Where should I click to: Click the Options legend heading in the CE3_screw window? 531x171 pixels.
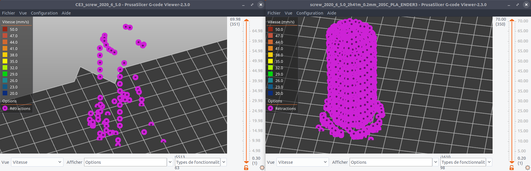click(x=10, y=101)
